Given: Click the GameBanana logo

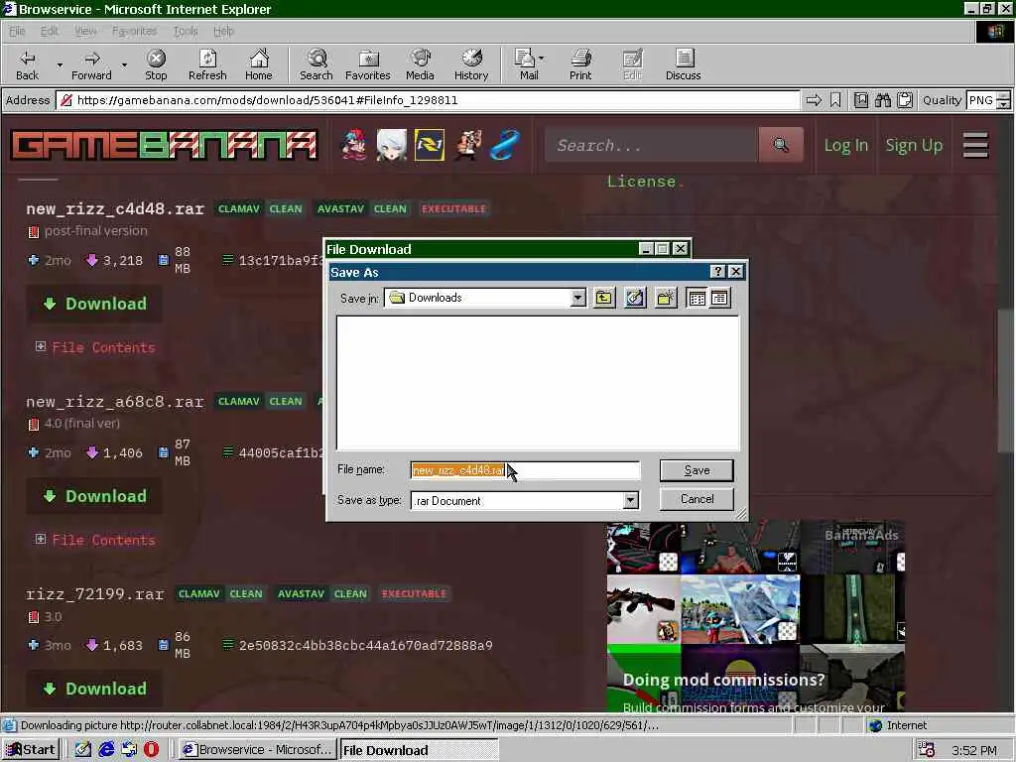Looking at the screenshot, I should [x=164, y=145].
